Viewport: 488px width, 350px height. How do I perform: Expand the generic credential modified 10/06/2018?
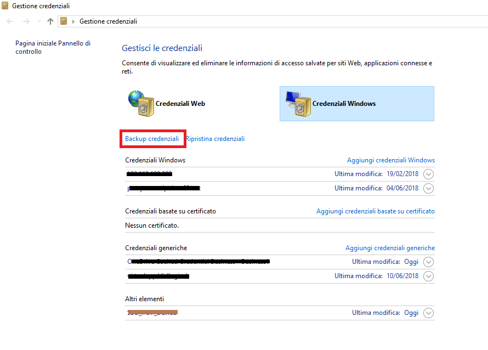(429, 276)
